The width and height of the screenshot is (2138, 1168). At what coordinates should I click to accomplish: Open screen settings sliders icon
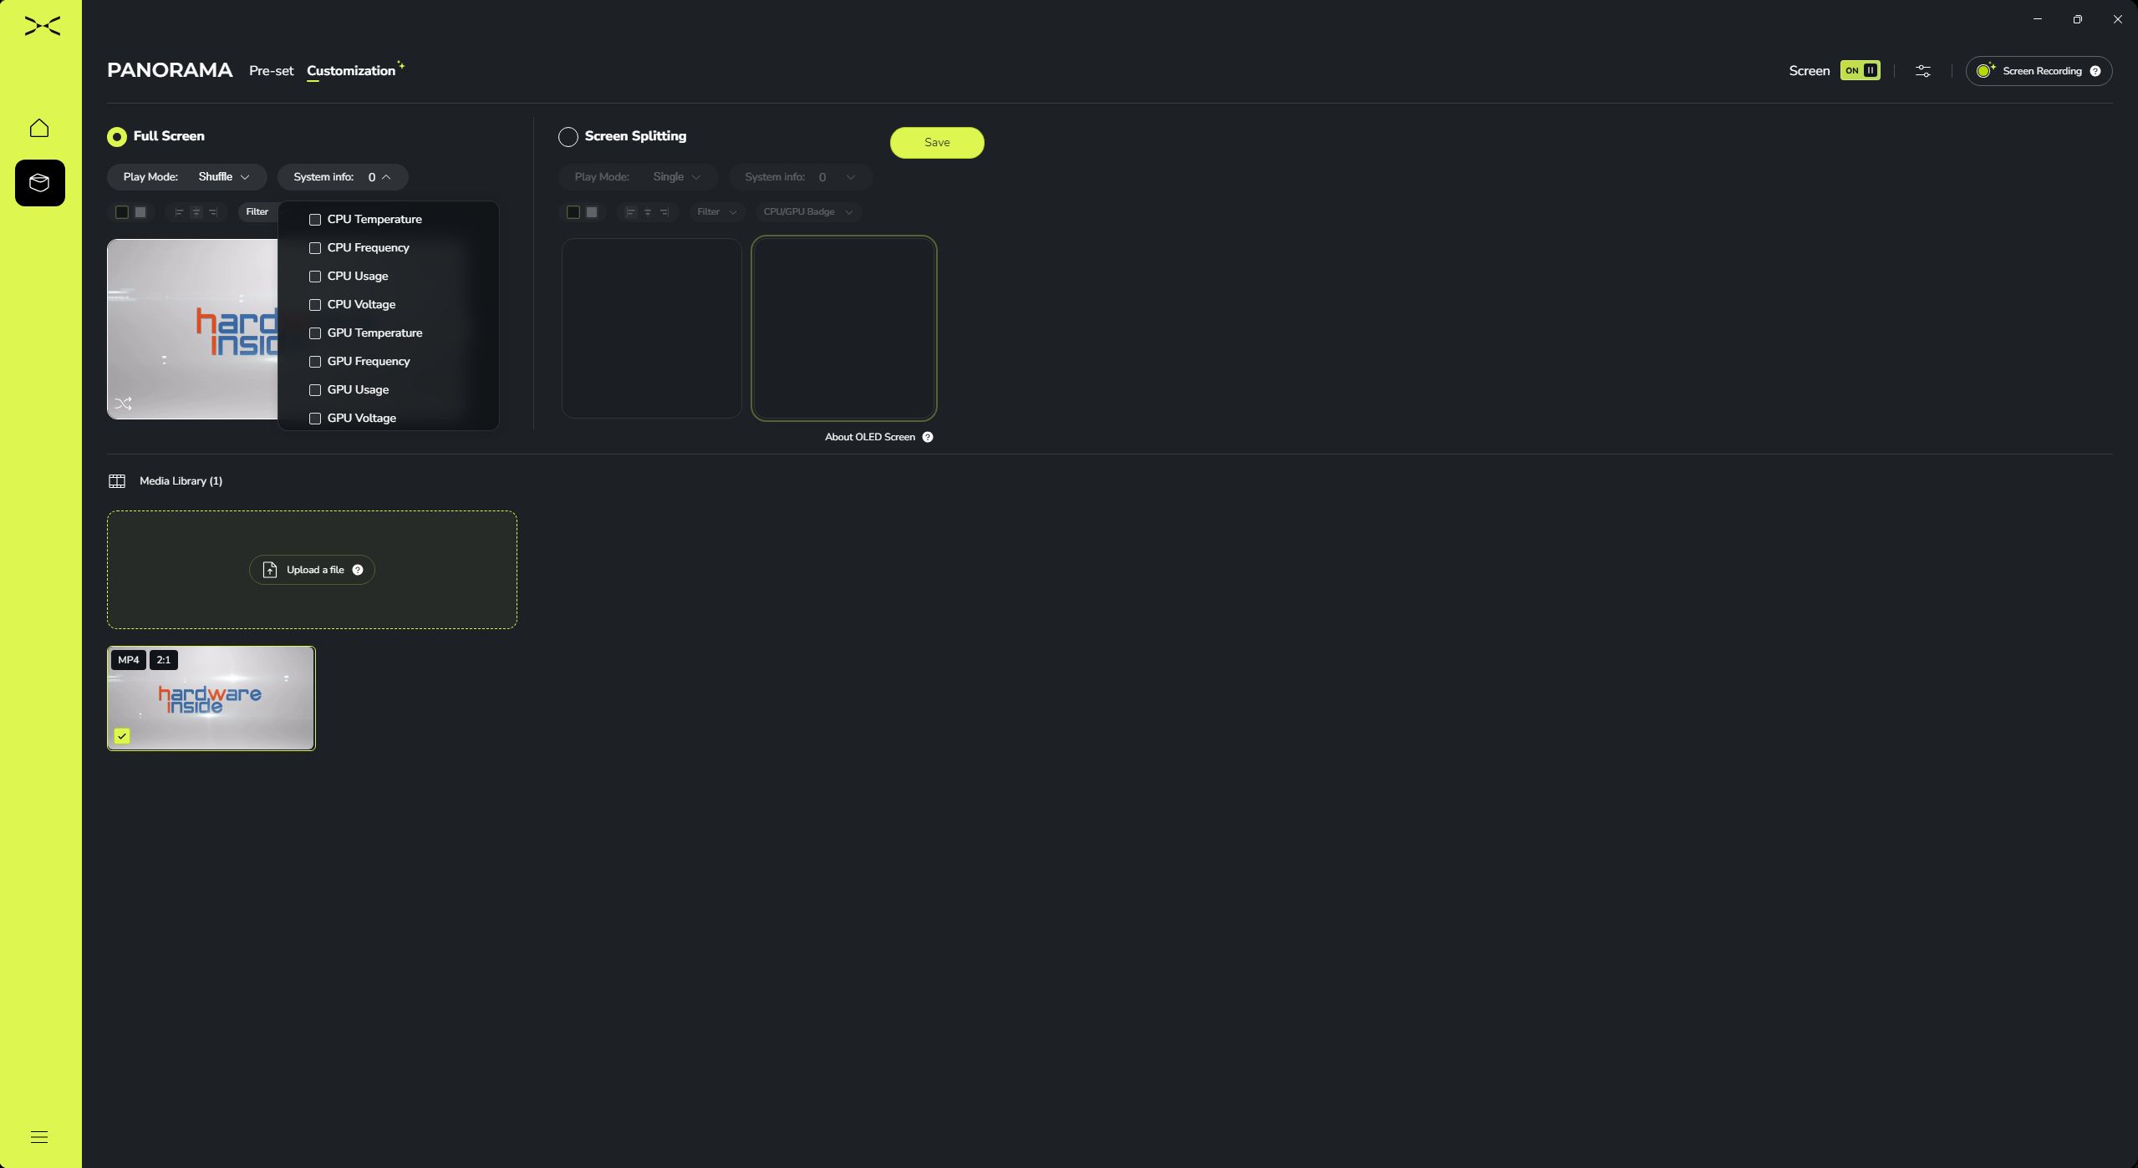click(1922, 71)
